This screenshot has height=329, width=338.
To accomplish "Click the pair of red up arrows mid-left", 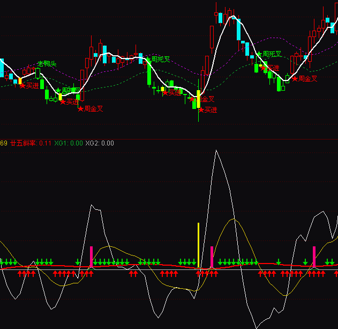I will [x=133, y=273].
